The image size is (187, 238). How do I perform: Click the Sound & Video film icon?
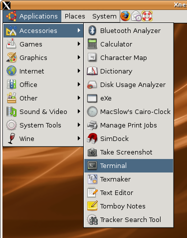[11, 111]
